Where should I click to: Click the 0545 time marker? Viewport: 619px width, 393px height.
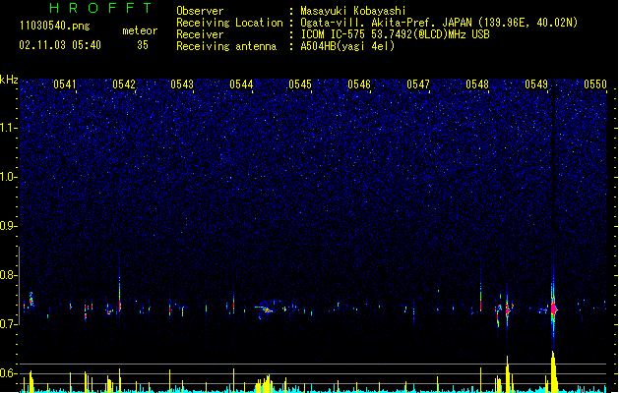pyautogui.click(x=300, y=84)
